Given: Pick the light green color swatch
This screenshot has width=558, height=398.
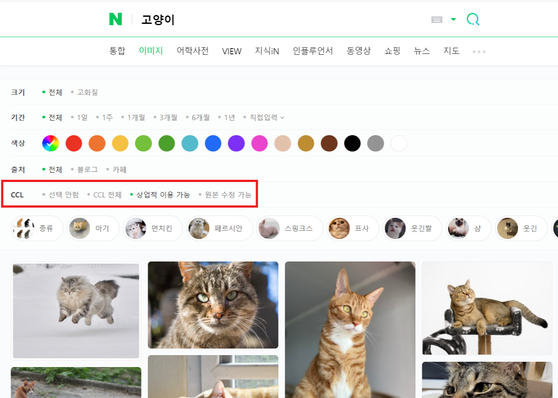Looking at the screenshot, I should pos(143,144).
